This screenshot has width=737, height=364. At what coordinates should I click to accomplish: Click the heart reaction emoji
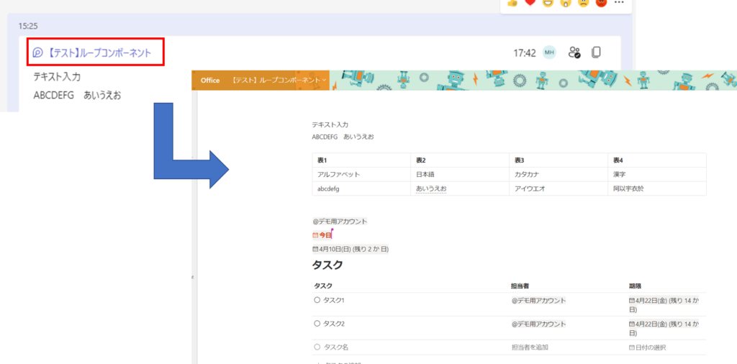click(530, 2)
